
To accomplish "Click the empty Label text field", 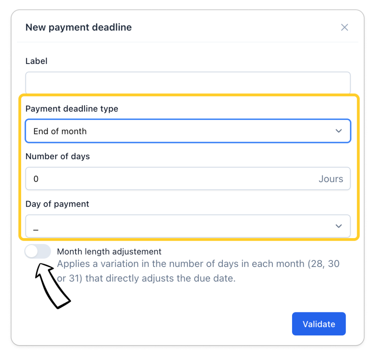I will [x=188, y=82].
